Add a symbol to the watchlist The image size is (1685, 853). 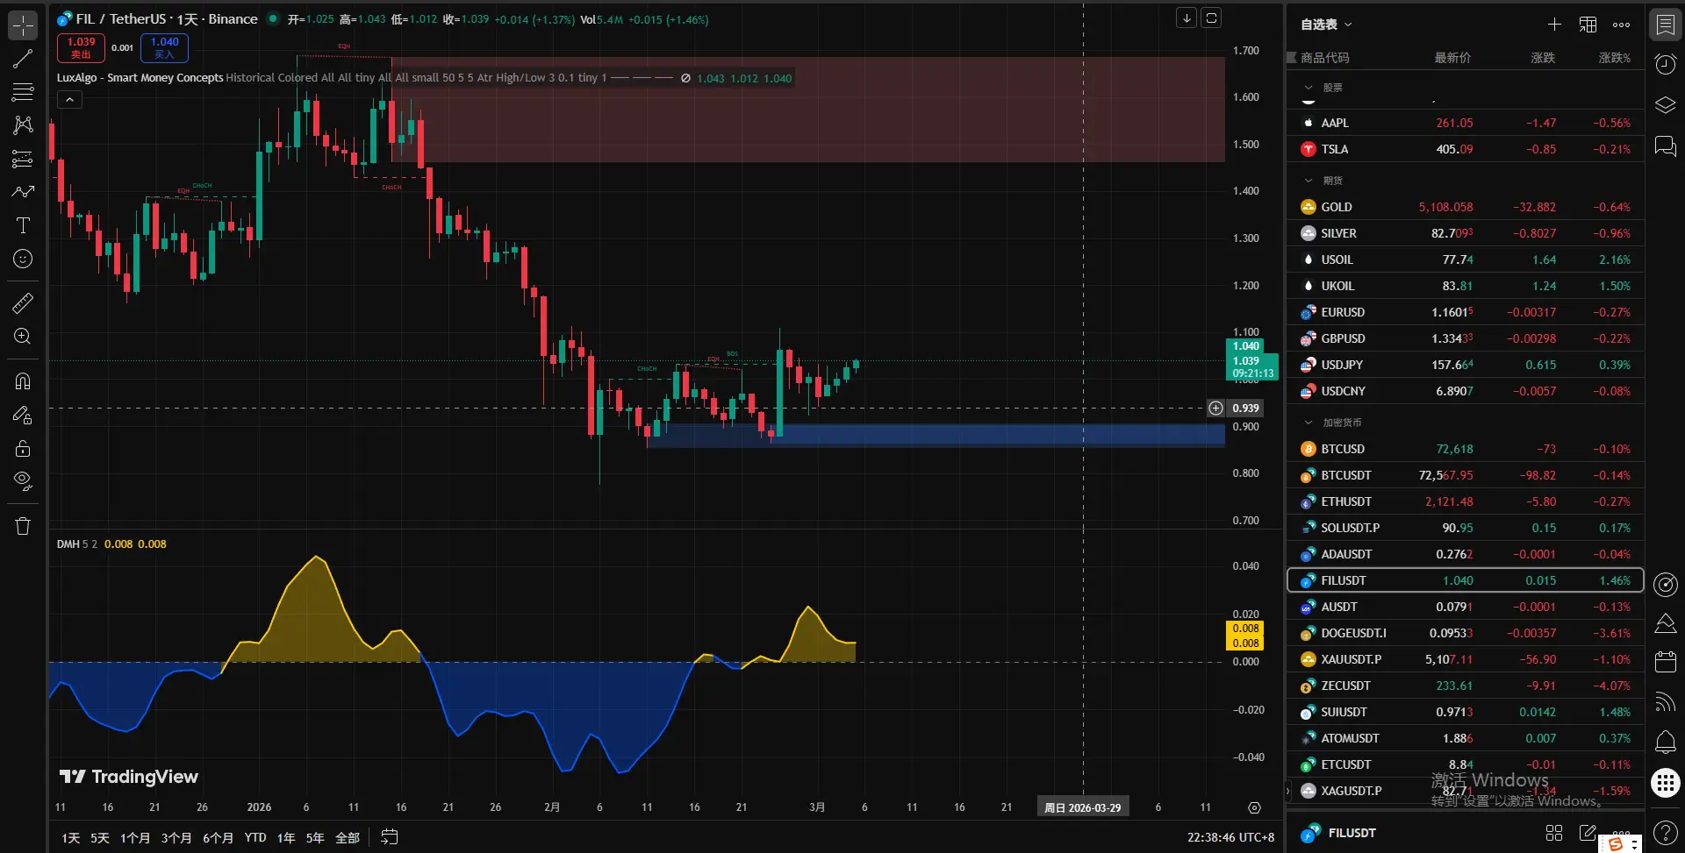[x=1554, y=25]
